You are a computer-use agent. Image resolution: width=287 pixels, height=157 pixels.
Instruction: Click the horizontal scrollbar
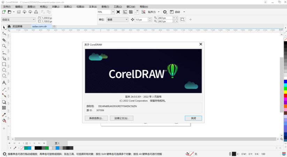tap(145, 139)
